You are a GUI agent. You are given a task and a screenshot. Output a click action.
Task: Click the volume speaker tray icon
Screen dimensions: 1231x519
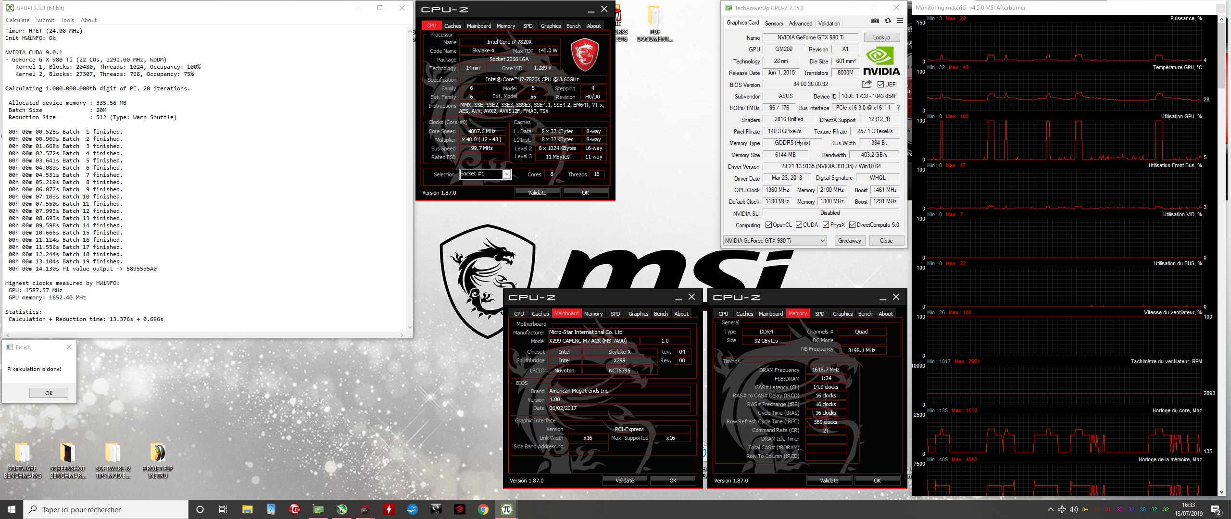click(x=1073, y=509)
